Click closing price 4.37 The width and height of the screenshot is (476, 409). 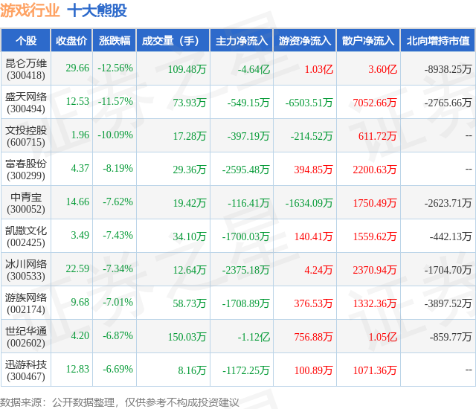click(80, 168)
